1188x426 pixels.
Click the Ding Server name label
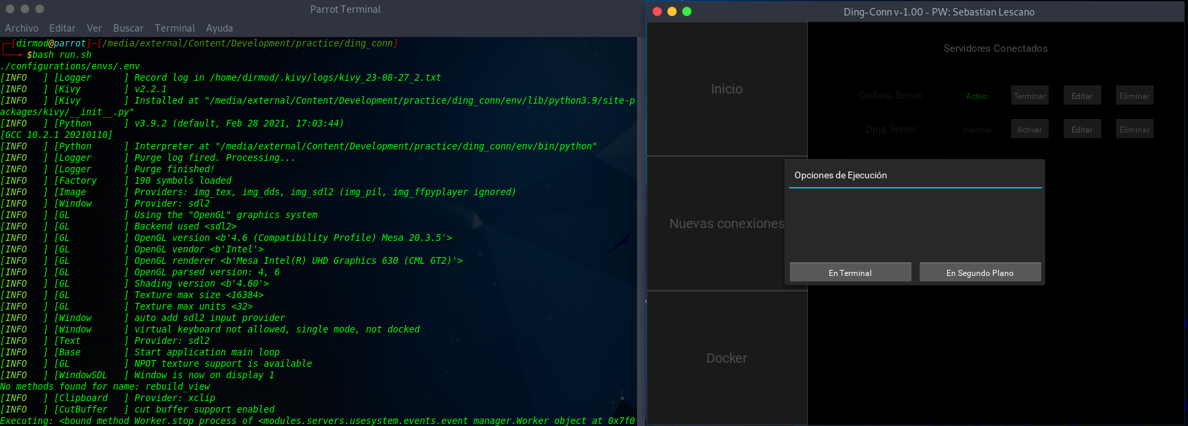tap(891, 129)
